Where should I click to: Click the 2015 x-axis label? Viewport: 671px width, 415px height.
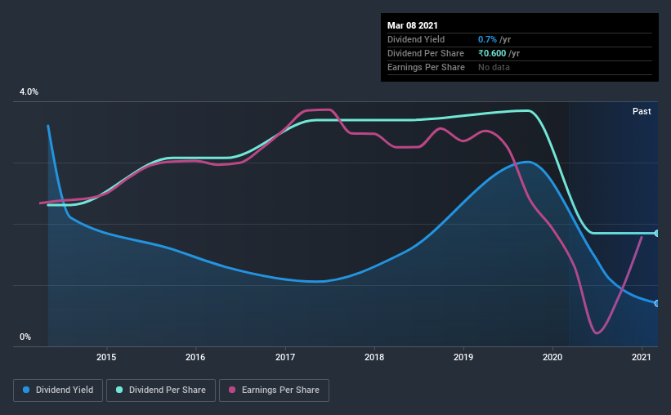click(106, 357)
